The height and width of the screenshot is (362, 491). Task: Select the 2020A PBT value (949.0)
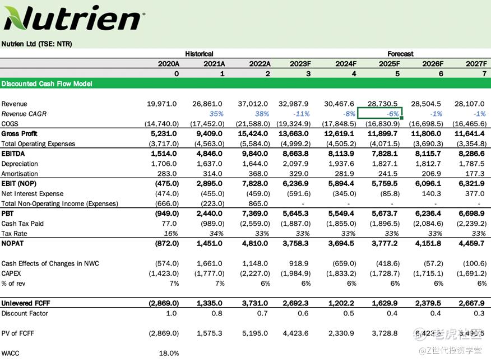(x=167, y=214)
